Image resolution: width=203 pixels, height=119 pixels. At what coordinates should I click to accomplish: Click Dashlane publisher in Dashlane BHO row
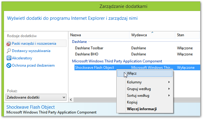[139, 54]
